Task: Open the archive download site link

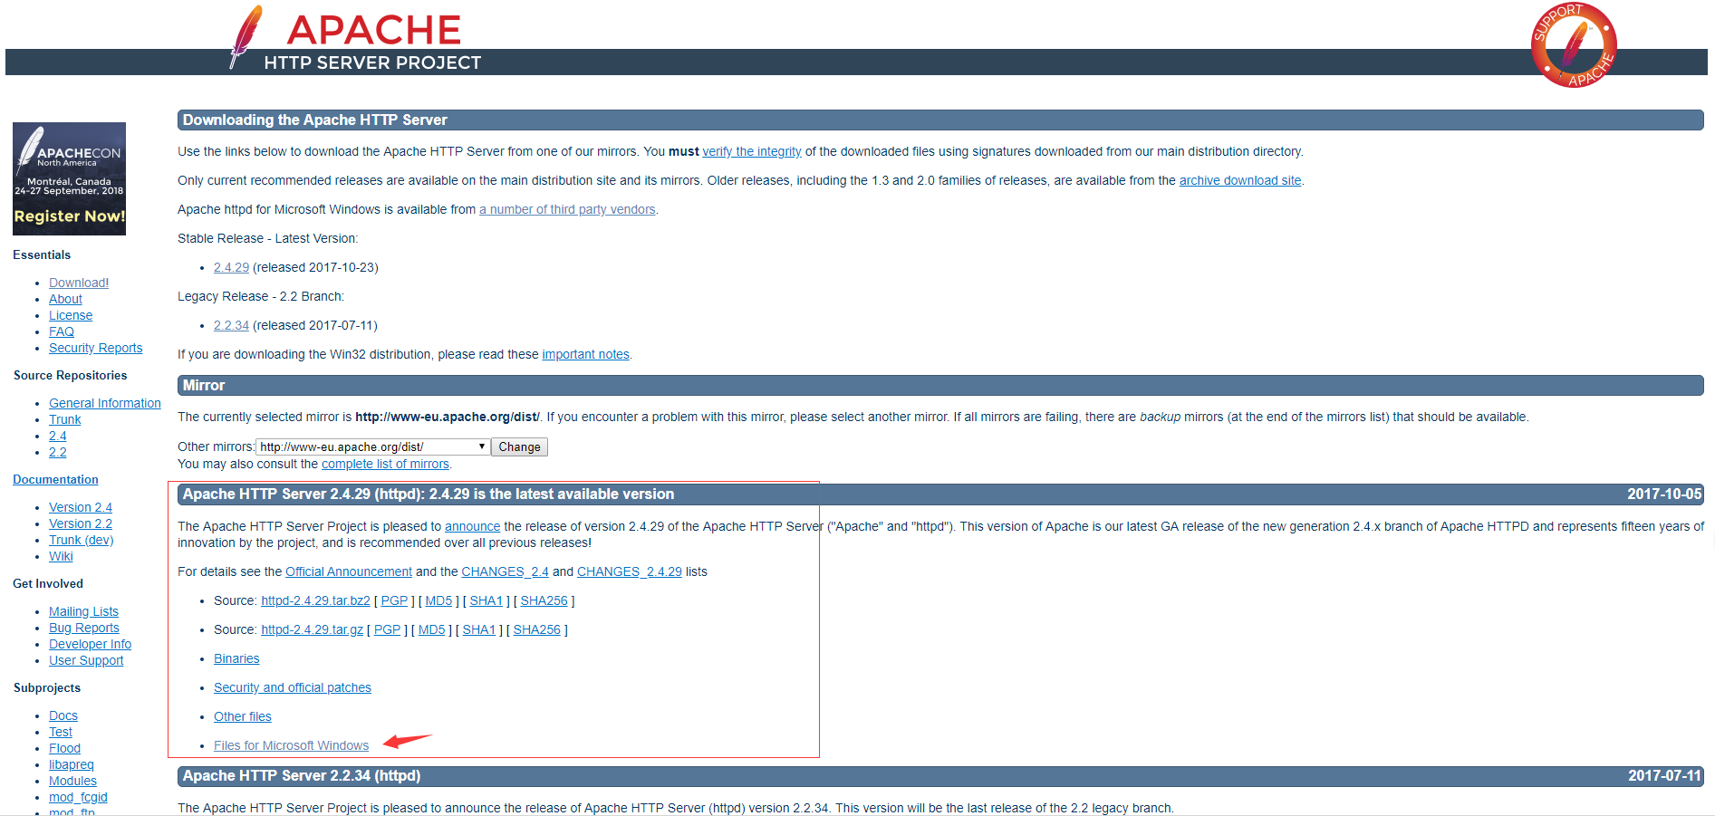Action: coord(1240,180)
